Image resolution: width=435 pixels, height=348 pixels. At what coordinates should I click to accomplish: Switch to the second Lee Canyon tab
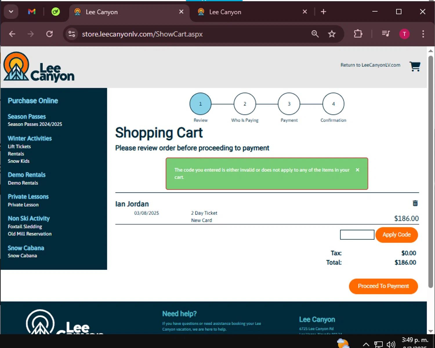(x=249, y=12)
